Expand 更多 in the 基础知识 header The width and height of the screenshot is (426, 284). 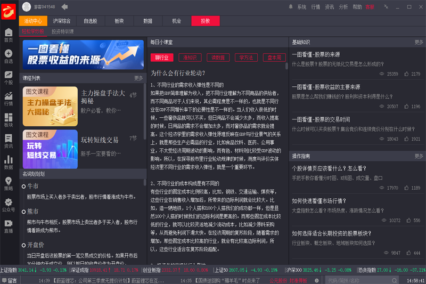[420, 42]
